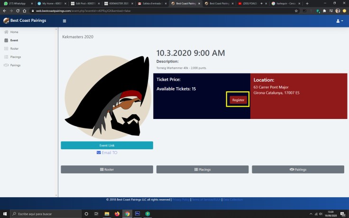Click the pirate event logo image
Screen dimensions: 349x218
point(107,97)
